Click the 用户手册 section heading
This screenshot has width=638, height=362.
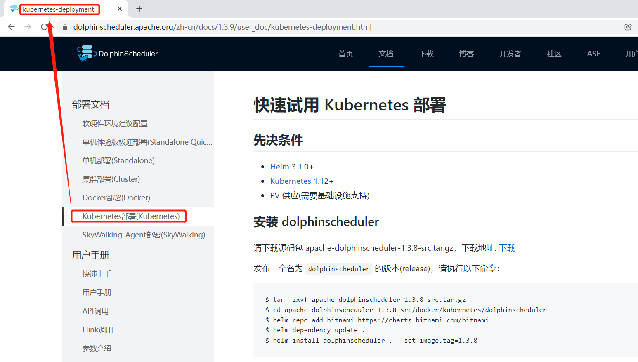tap(91, 255)
